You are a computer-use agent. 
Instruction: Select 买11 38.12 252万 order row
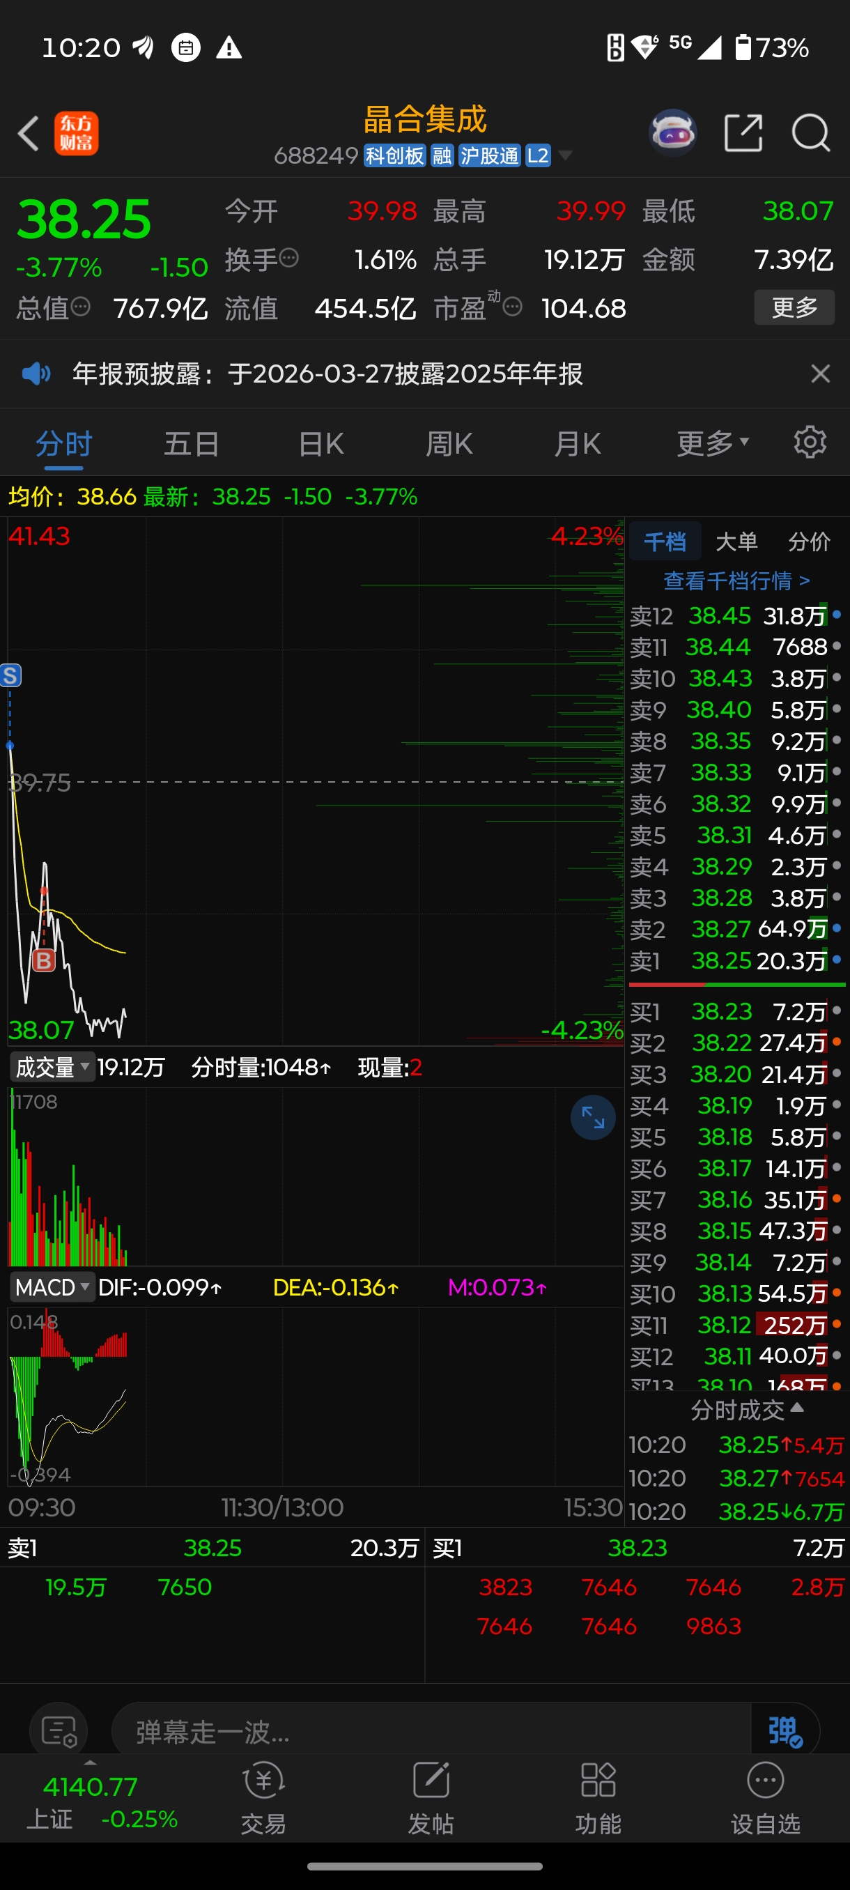pyautogui.click(x=736, y=1324)
